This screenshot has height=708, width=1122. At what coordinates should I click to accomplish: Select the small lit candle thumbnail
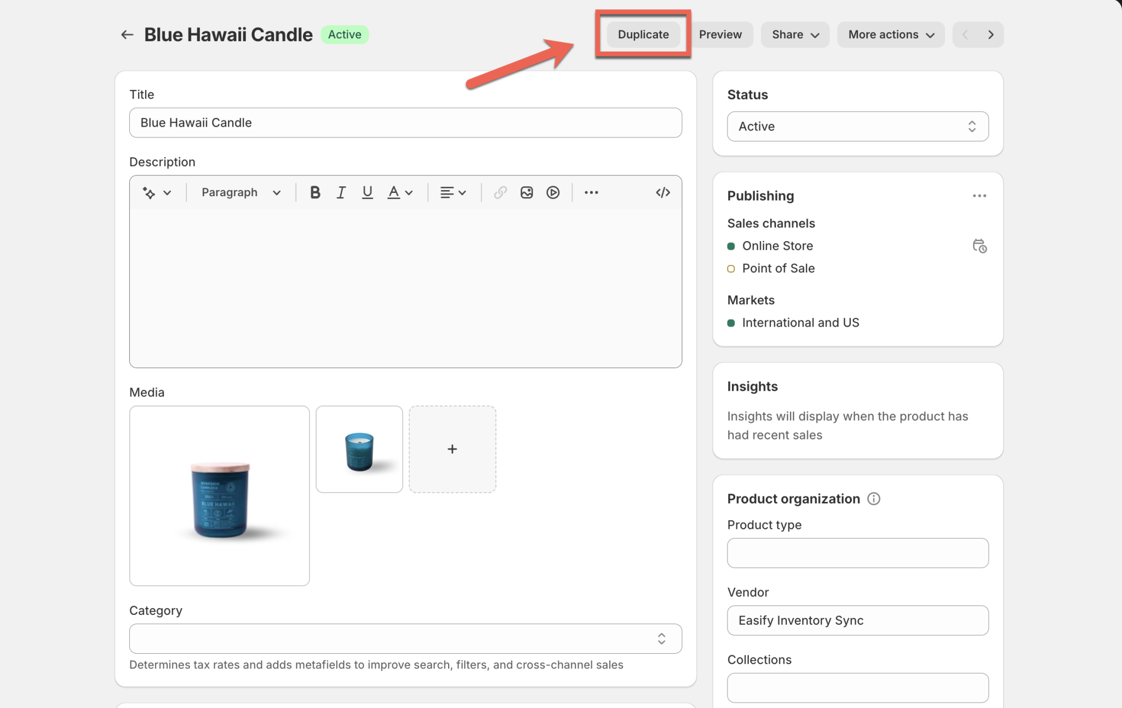pos(359,449)
